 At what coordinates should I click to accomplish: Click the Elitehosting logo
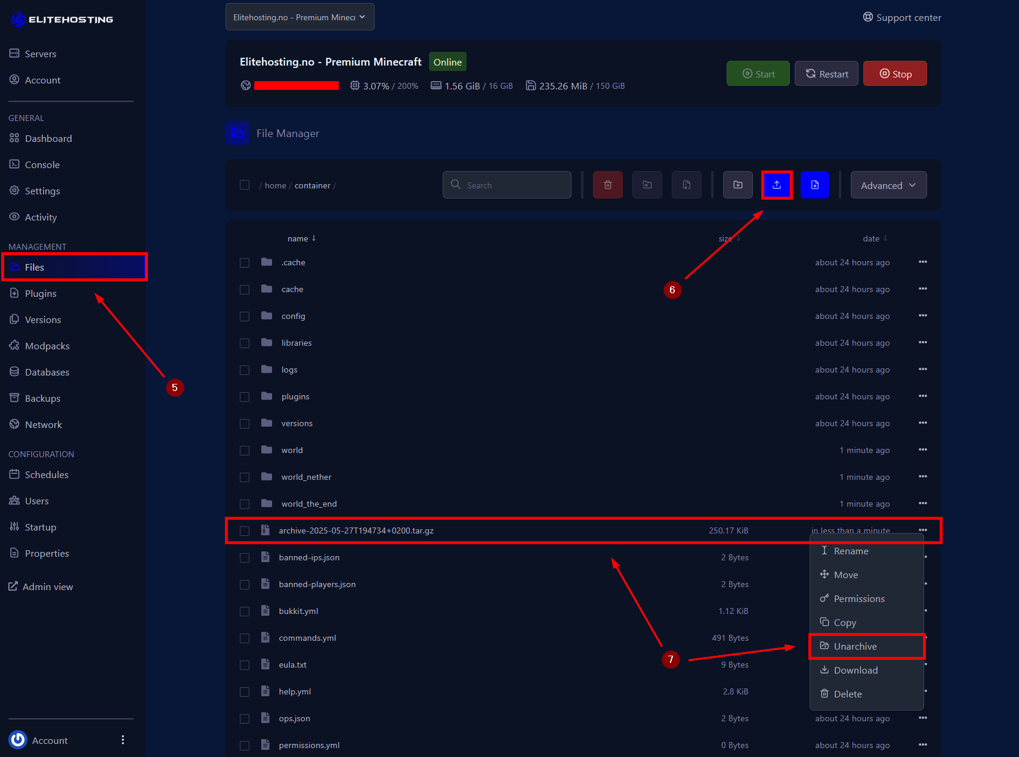click(x=61, y=19)
